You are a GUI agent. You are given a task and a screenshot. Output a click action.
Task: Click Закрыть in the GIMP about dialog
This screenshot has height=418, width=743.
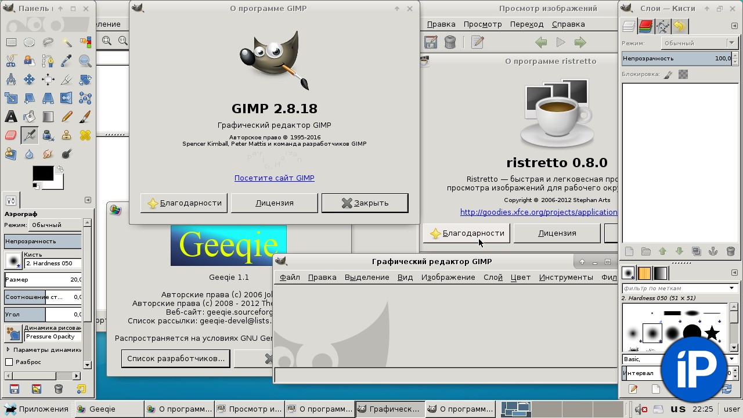(365, 203)
